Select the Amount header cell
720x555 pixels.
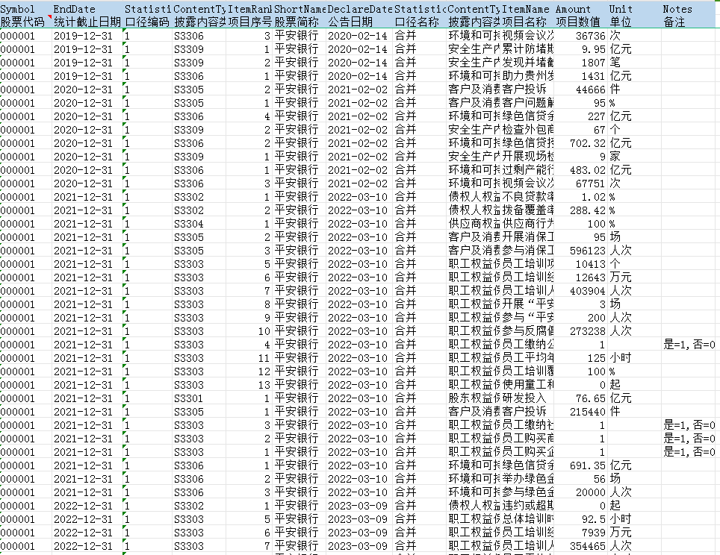(x=581, y=9)
